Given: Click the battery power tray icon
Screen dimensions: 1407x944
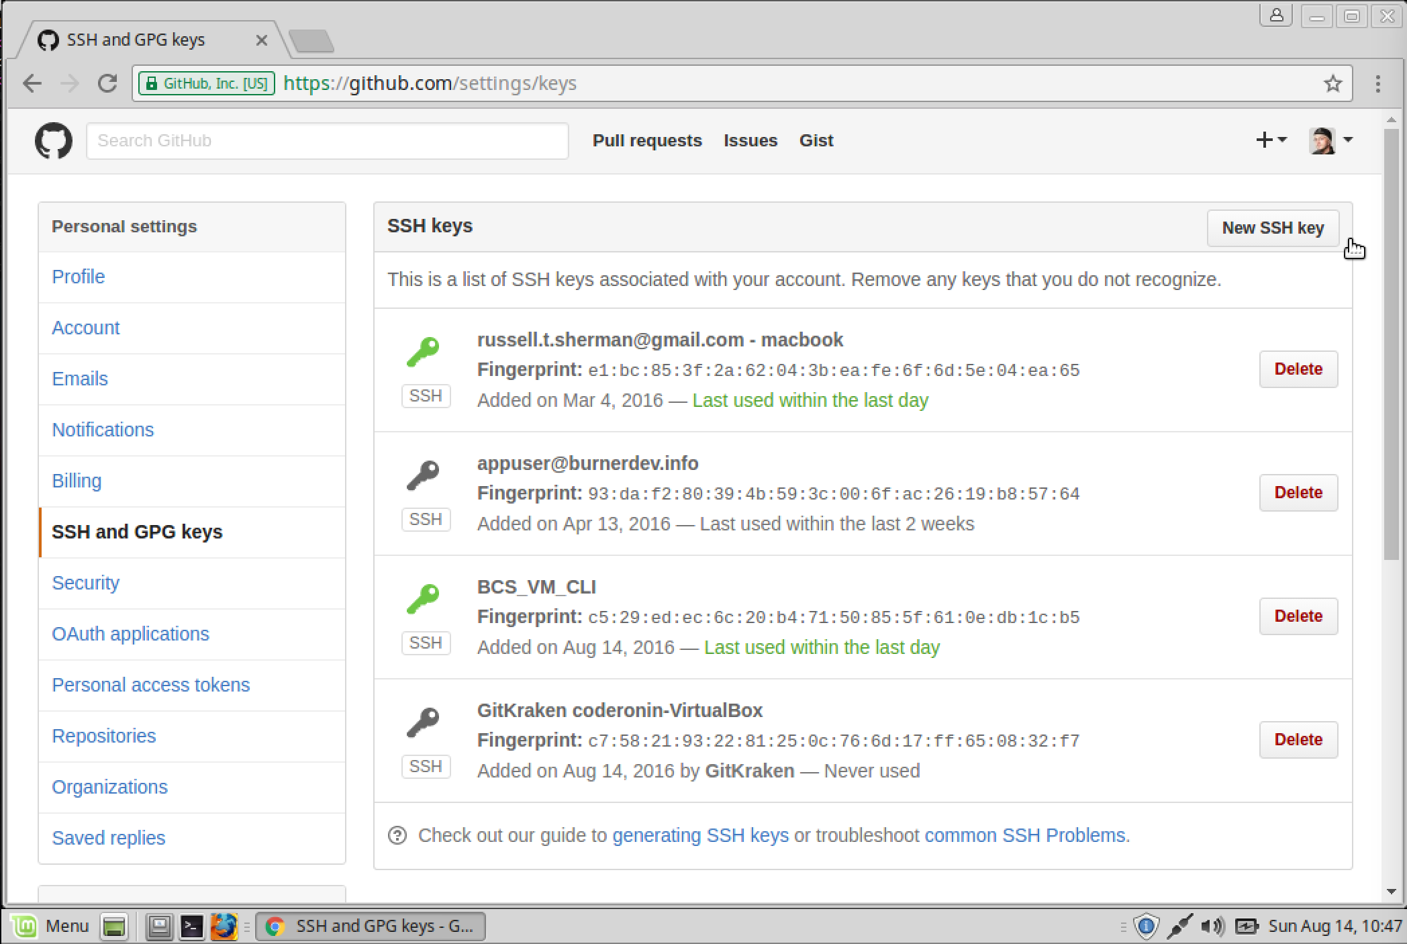Looking at the screenshot, I should click(x=1247, y=927).
